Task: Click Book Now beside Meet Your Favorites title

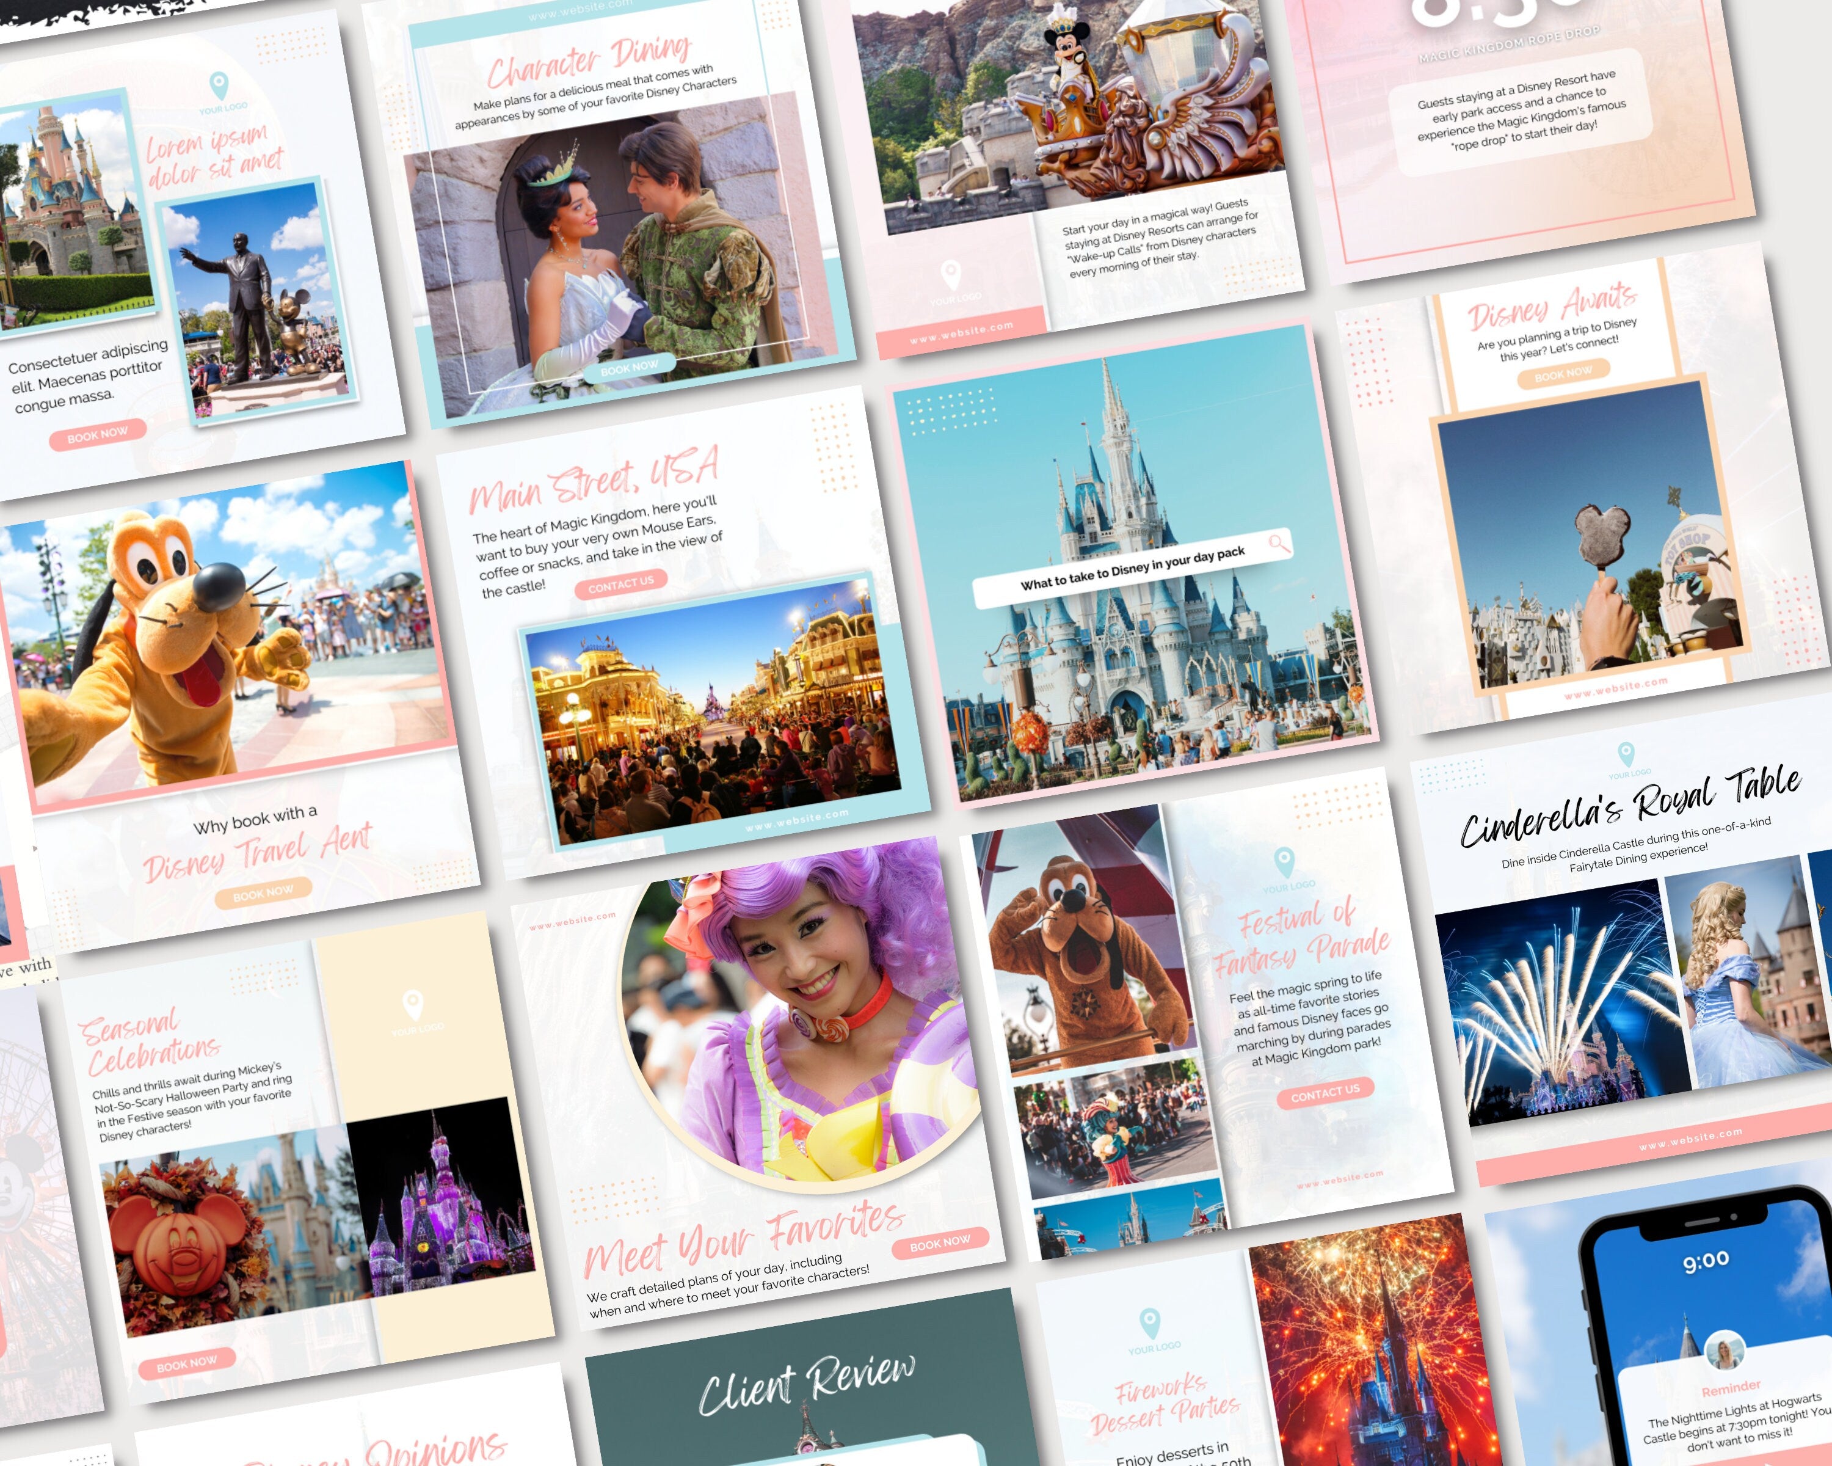Action: [940, 1242]
